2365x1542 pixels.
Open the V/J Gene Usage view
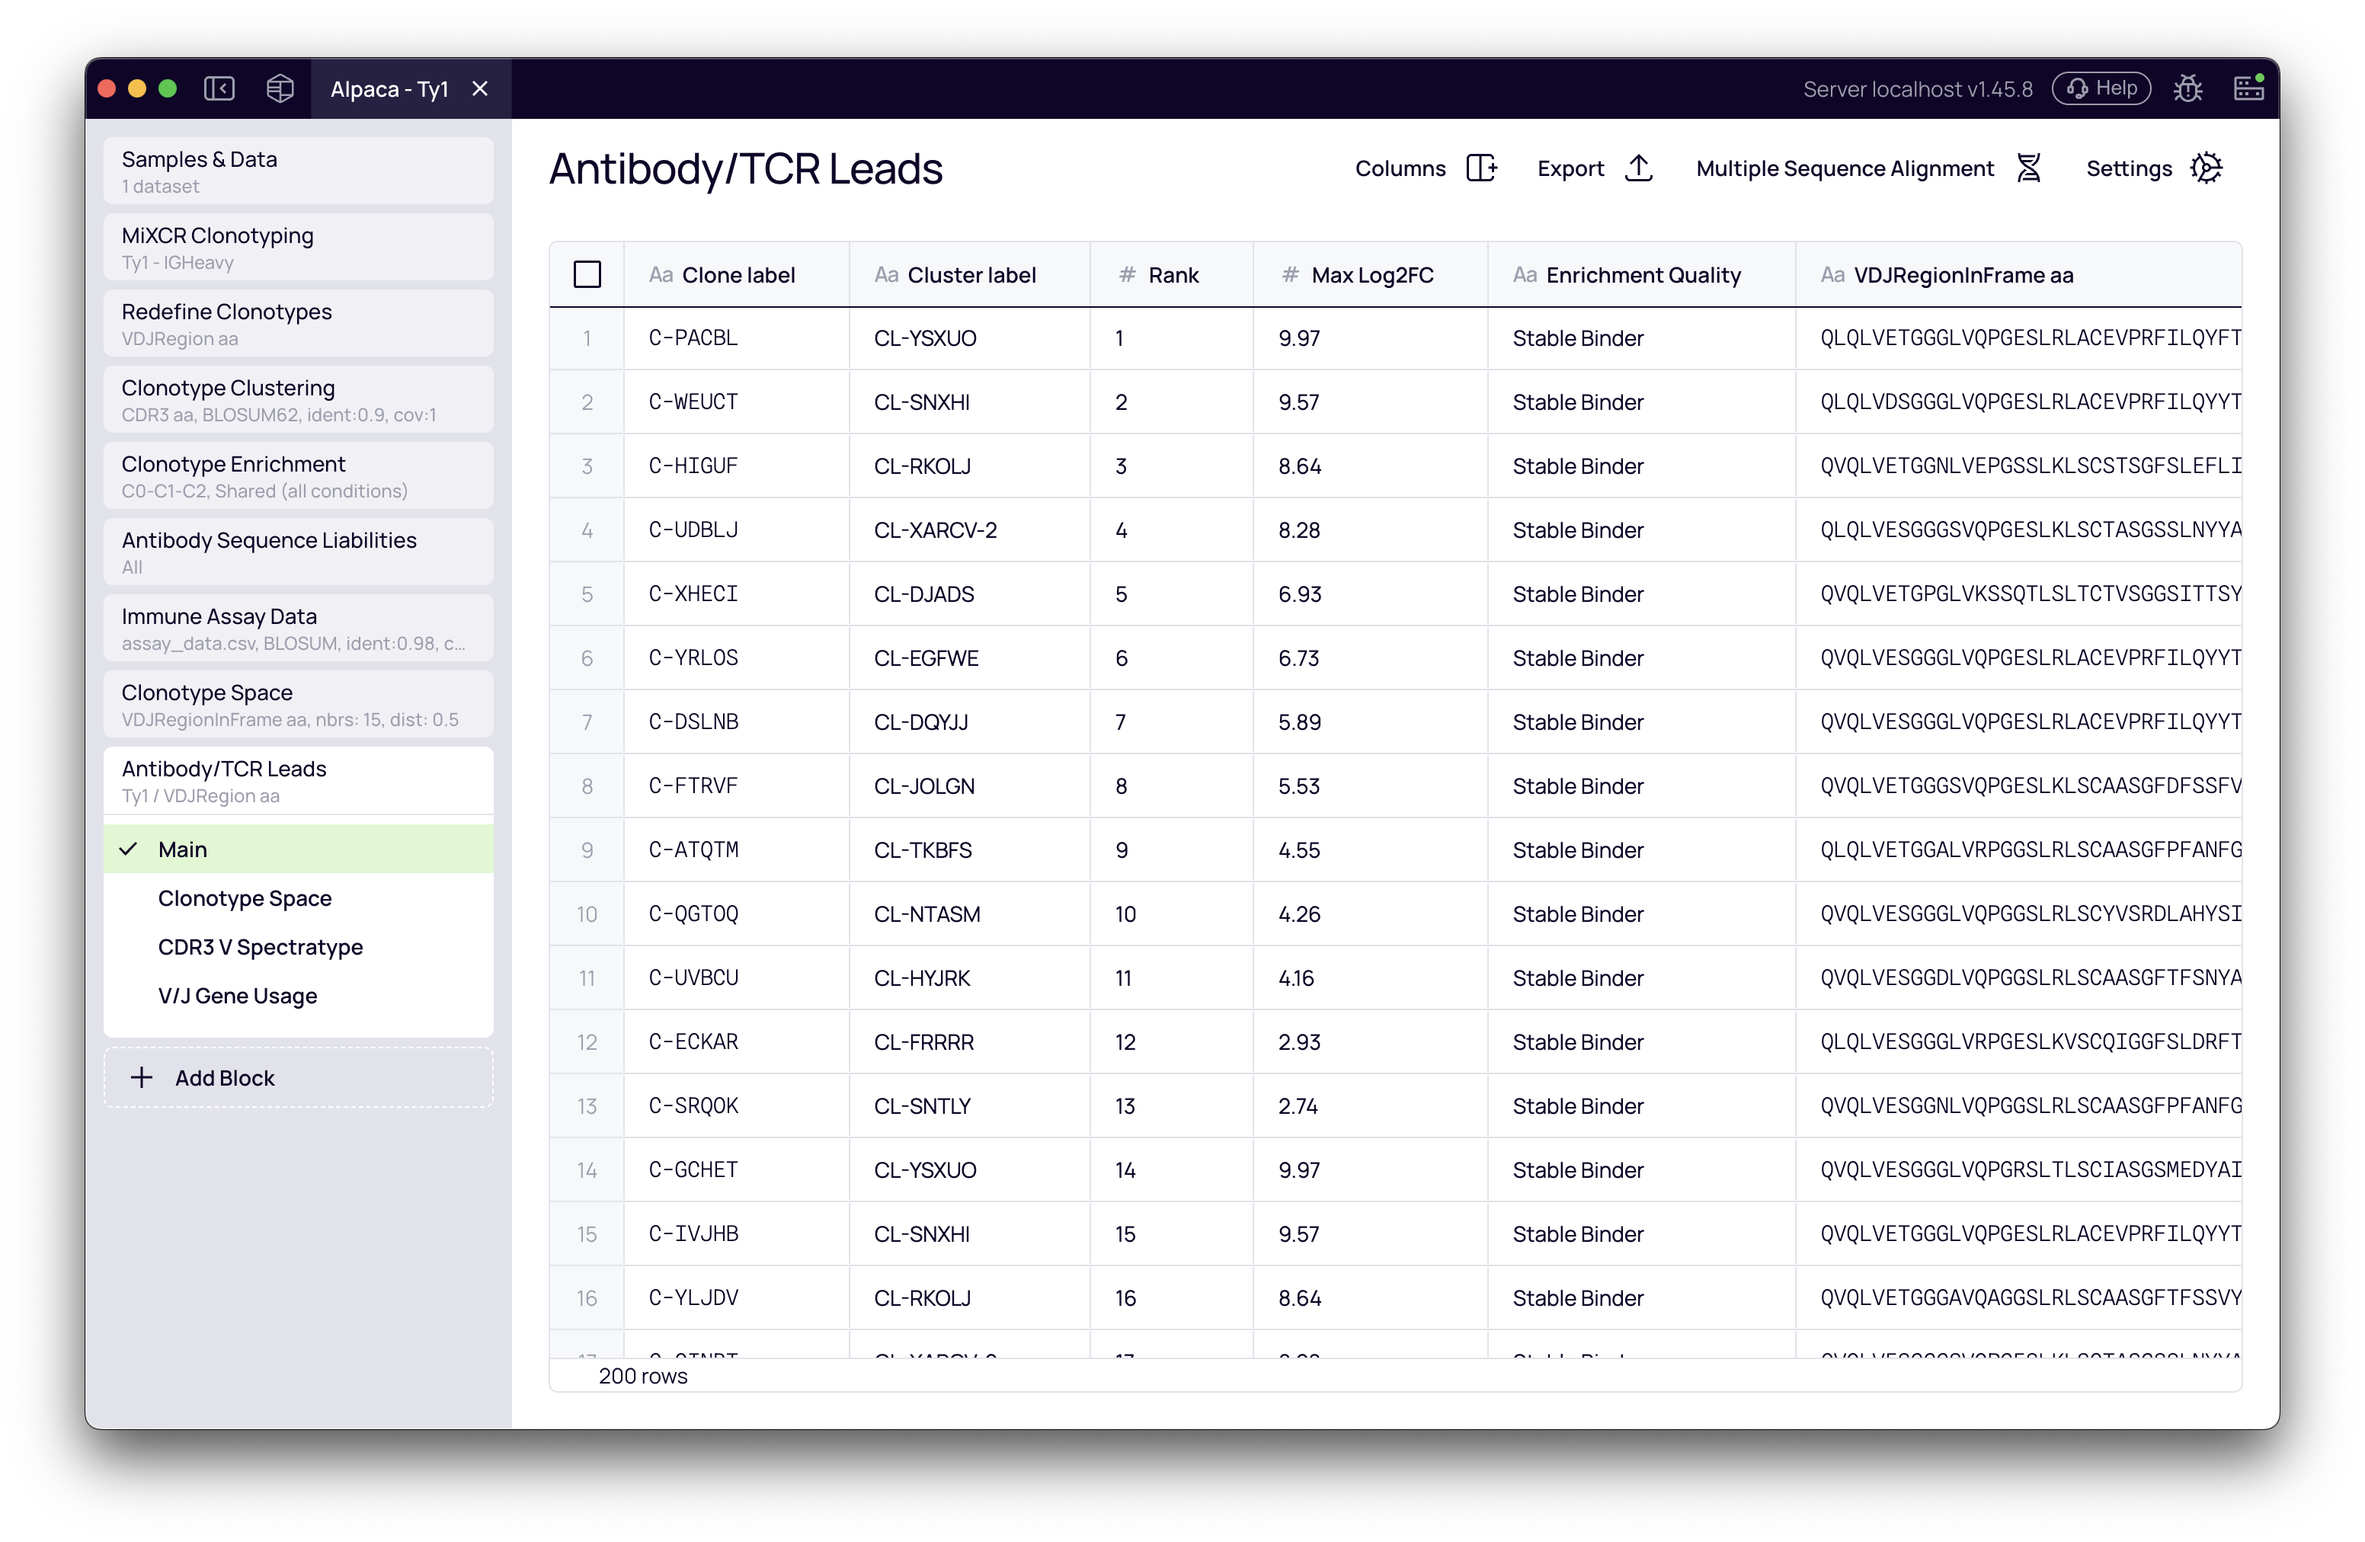click(x=238, y=996)
